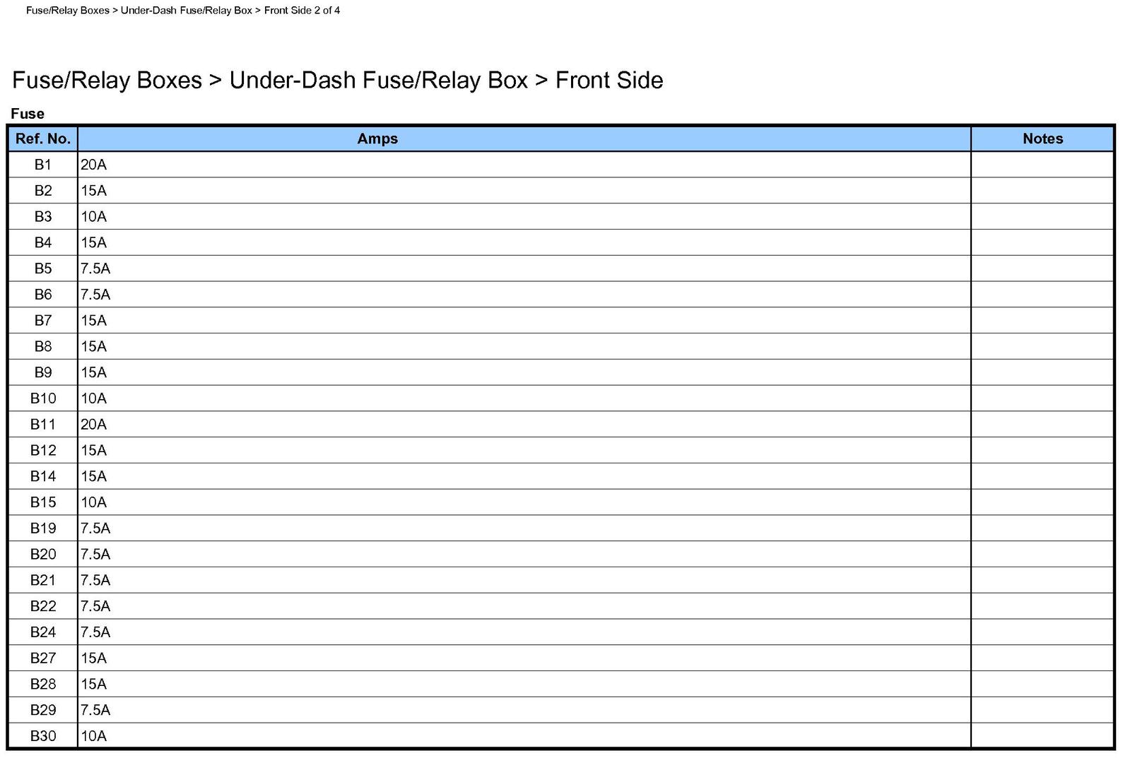Click the Ref. No. column header
Image resolution: width=1123 pixels, height=758 pixels.
pos(43,138)
